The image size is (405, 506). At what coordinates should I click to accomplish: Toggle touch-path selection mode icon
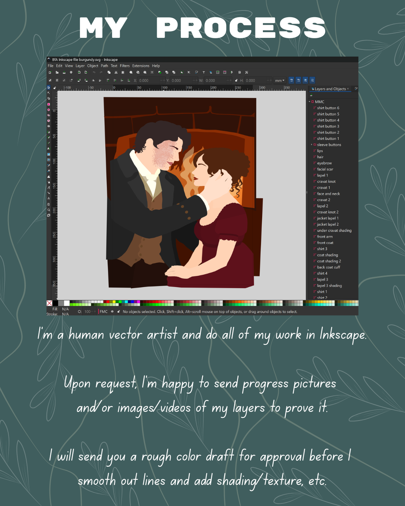(x=71, y=80)
